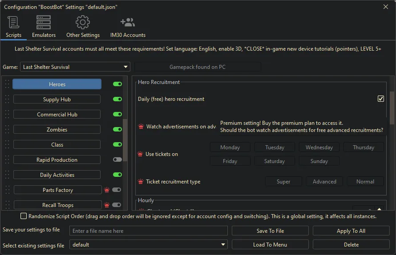This screenshot has width=396, height=255.
Task: Click the Scripts scroll icon
Action: (13, 22)
